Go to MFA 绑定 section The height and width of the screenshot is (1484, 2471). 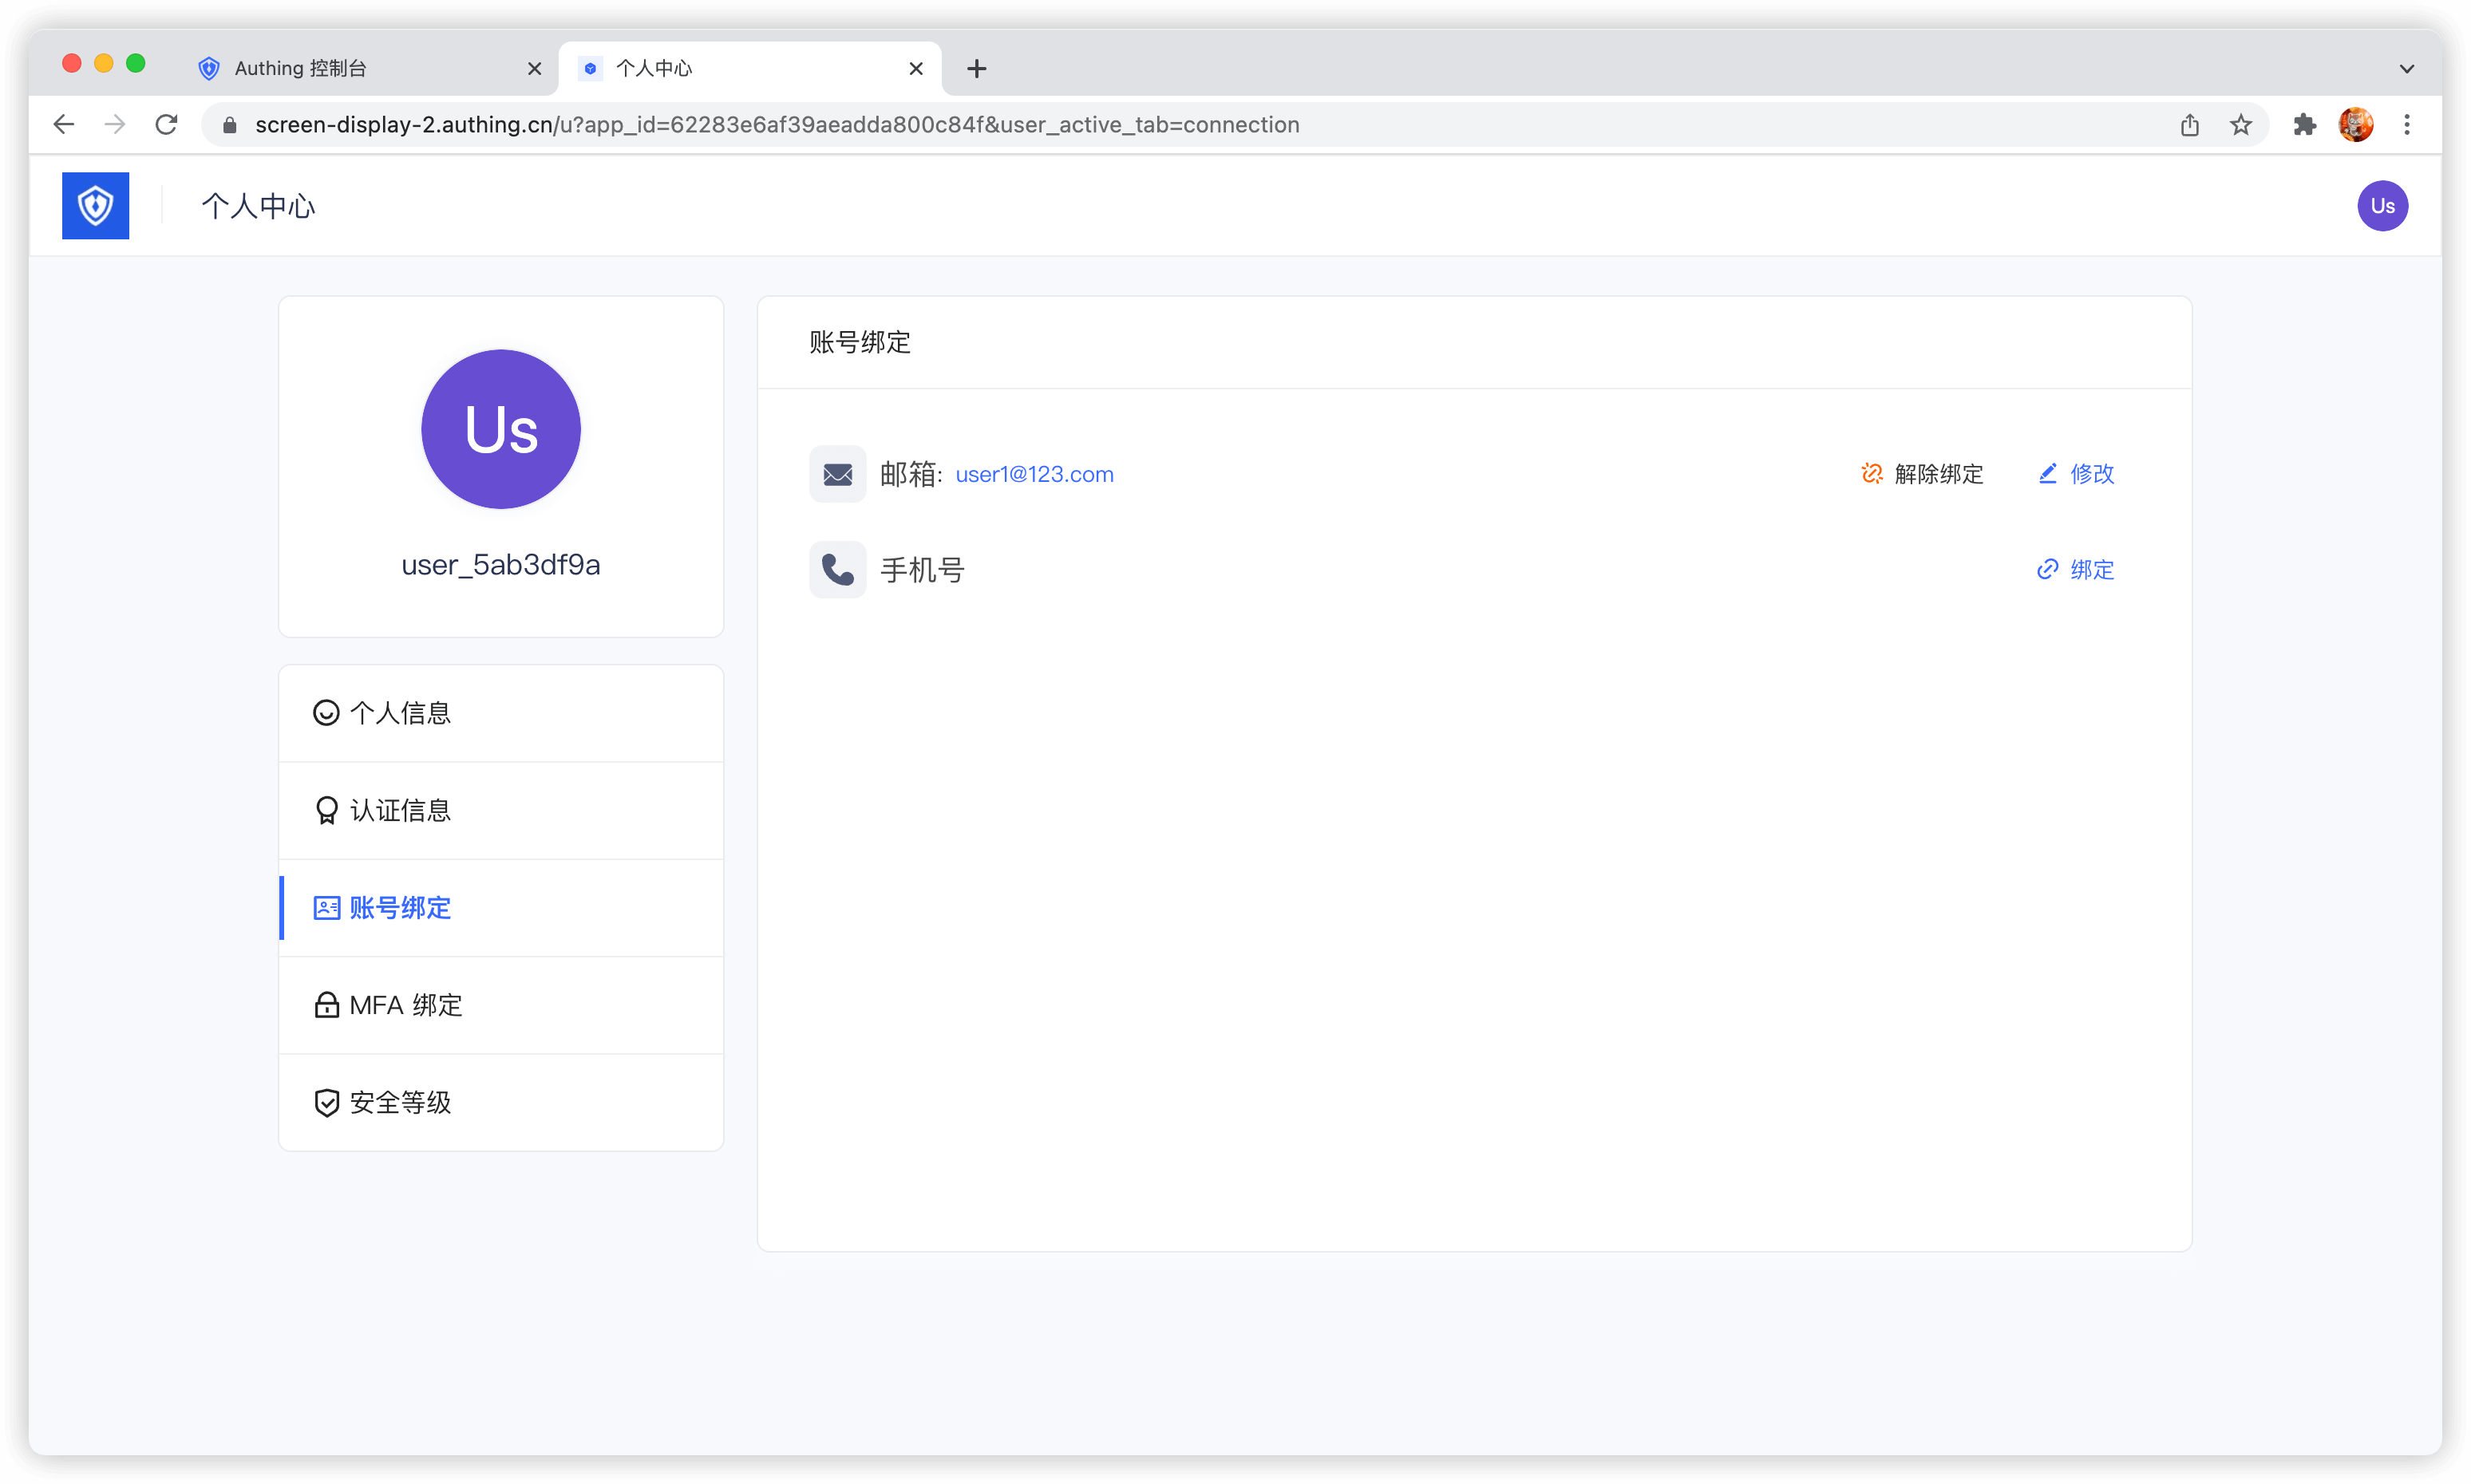click(x=405, y=1005)
